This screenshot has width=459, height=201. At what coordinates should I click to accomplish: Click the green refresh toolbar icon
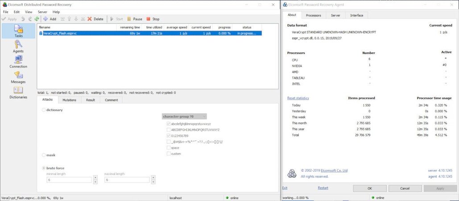coord(37,19)
